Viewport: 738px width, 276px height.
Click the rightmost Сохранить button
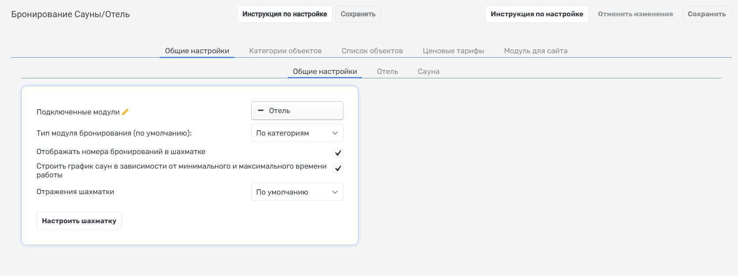pos(707,14)
